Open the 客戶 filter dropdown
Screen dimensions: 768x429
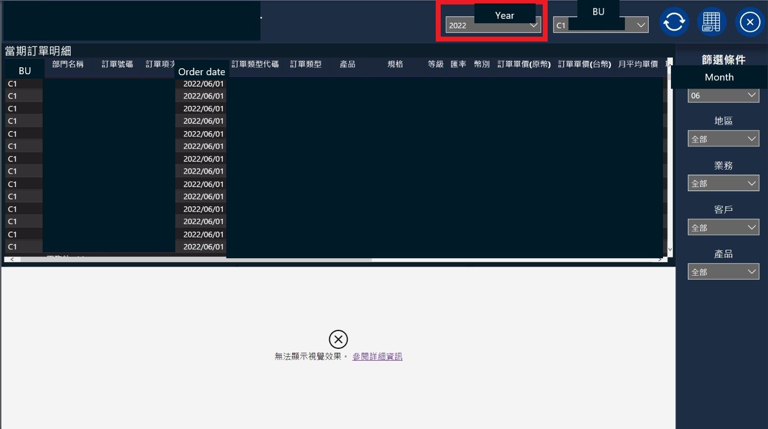point(723,228)
